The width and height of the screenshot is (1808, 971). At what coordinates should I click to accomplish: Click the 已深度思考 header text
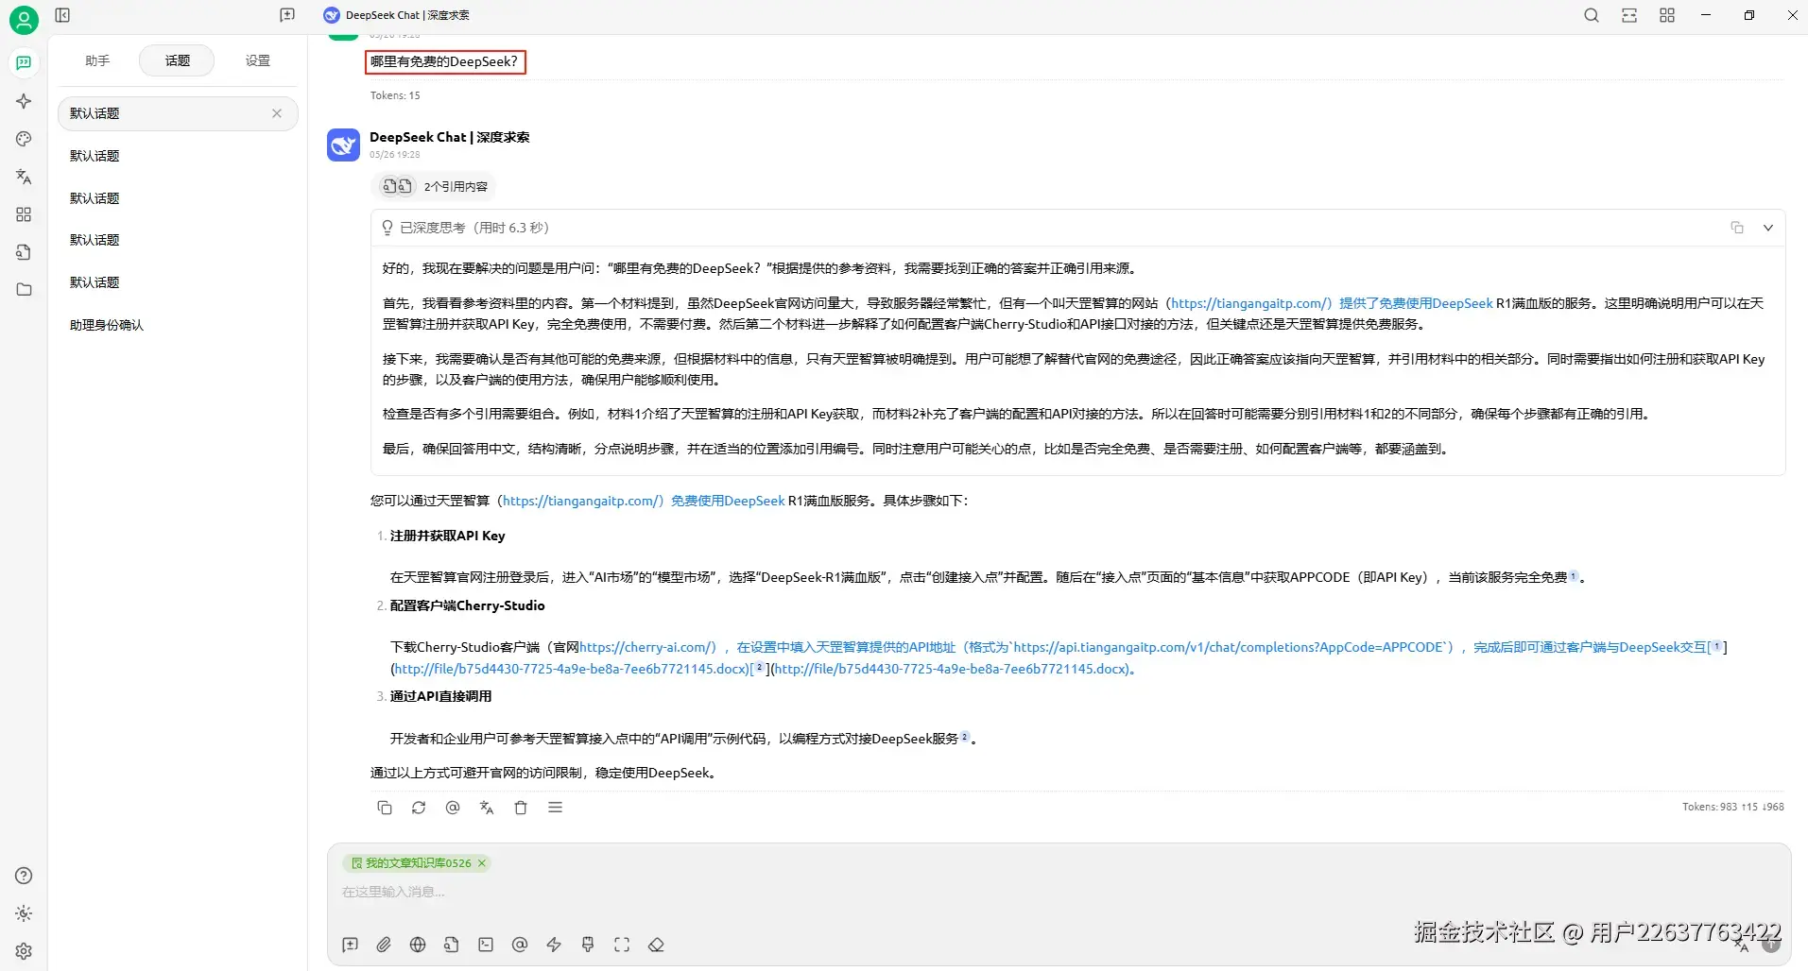pos(474,228)
